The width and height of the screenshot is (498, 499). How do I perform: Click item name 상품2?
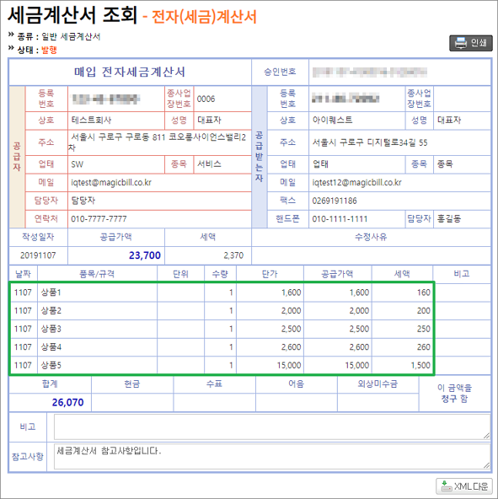[51, 310]
